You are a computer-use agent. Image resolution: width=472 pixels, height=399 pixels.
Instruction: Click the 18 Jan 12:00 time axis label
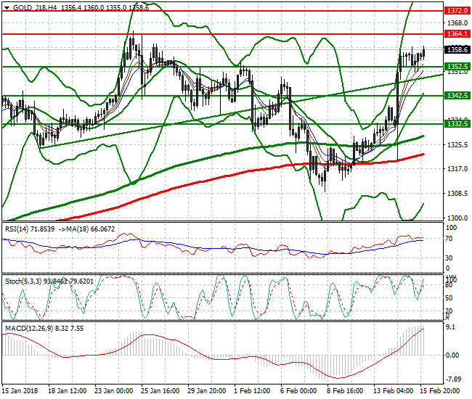[x=67, y=391]
